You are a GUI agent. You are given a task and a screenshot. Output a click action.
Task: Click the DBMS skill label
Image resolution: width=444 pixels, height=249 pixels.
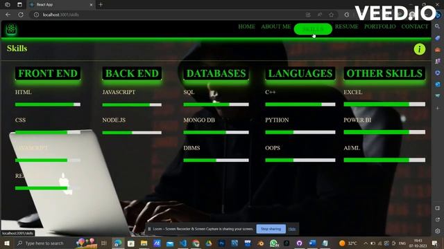coord(191,148)
